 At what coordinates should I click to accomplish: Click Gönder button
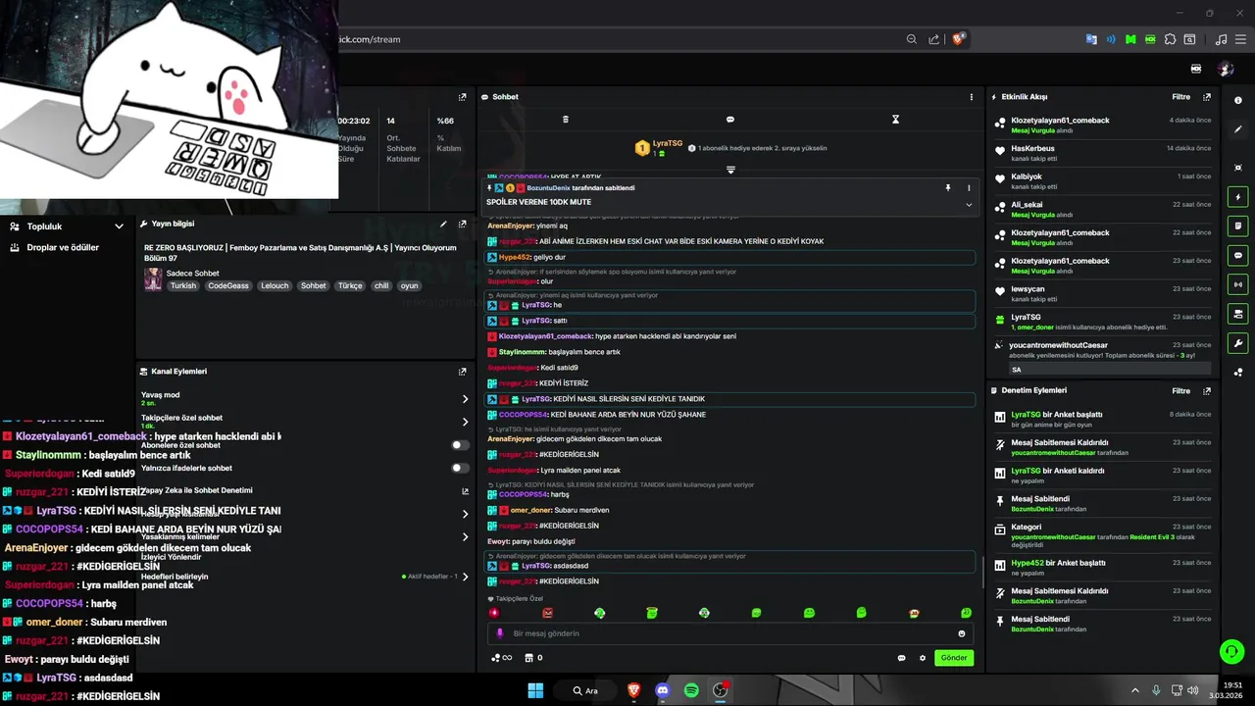pyautogui.click(x=954, y=658)
